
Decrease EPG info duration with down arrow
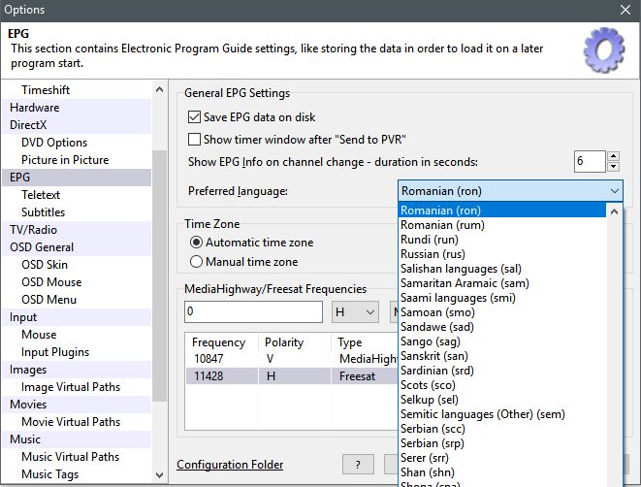click(x=614, y=166)
